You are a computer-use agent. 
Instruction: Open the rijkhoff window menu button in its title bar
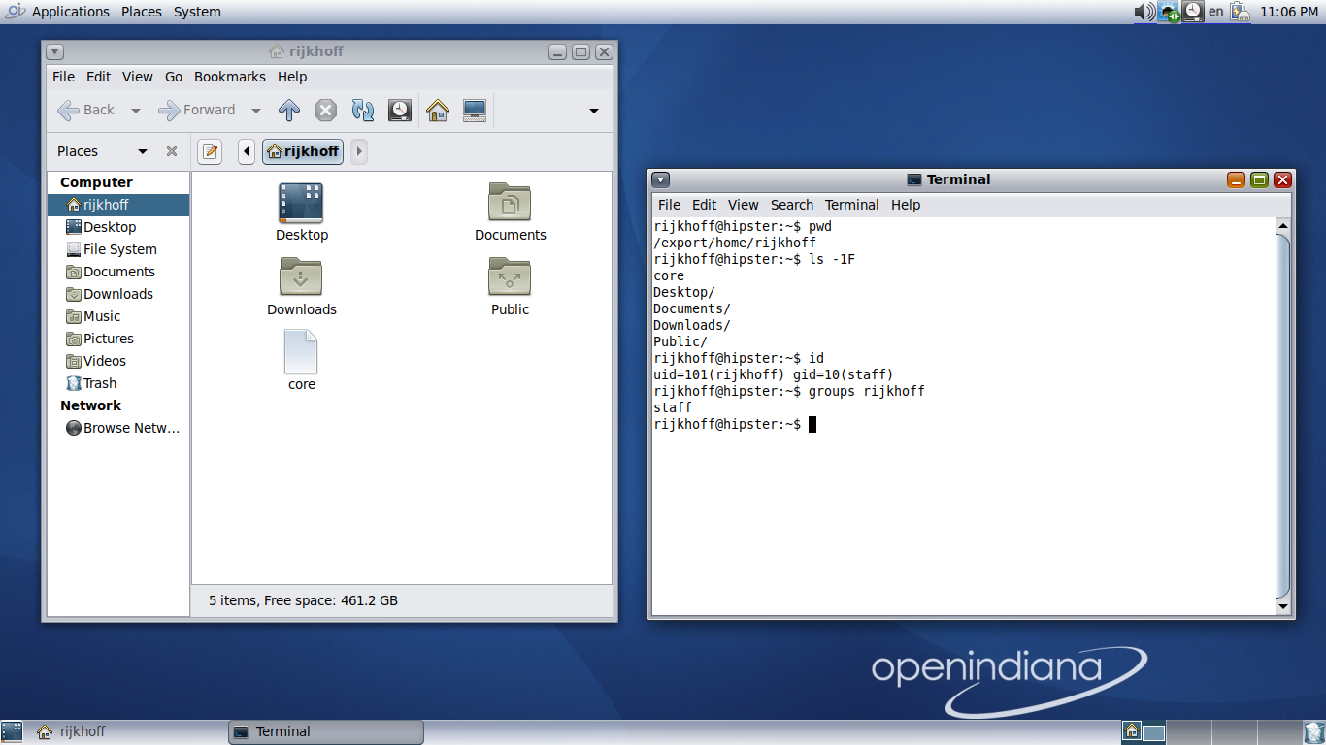click(x=54, y=51)
